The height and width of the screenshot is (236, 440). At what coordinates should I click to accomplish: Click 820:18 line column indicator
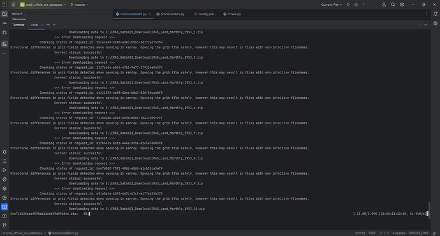coord(360,233)
